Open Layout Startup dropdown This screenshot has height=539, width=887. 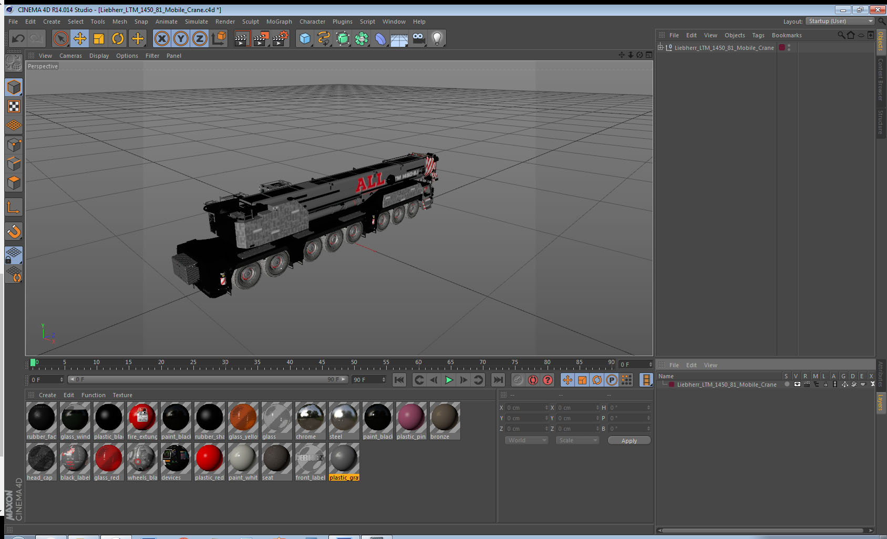[x=841, y=21]
